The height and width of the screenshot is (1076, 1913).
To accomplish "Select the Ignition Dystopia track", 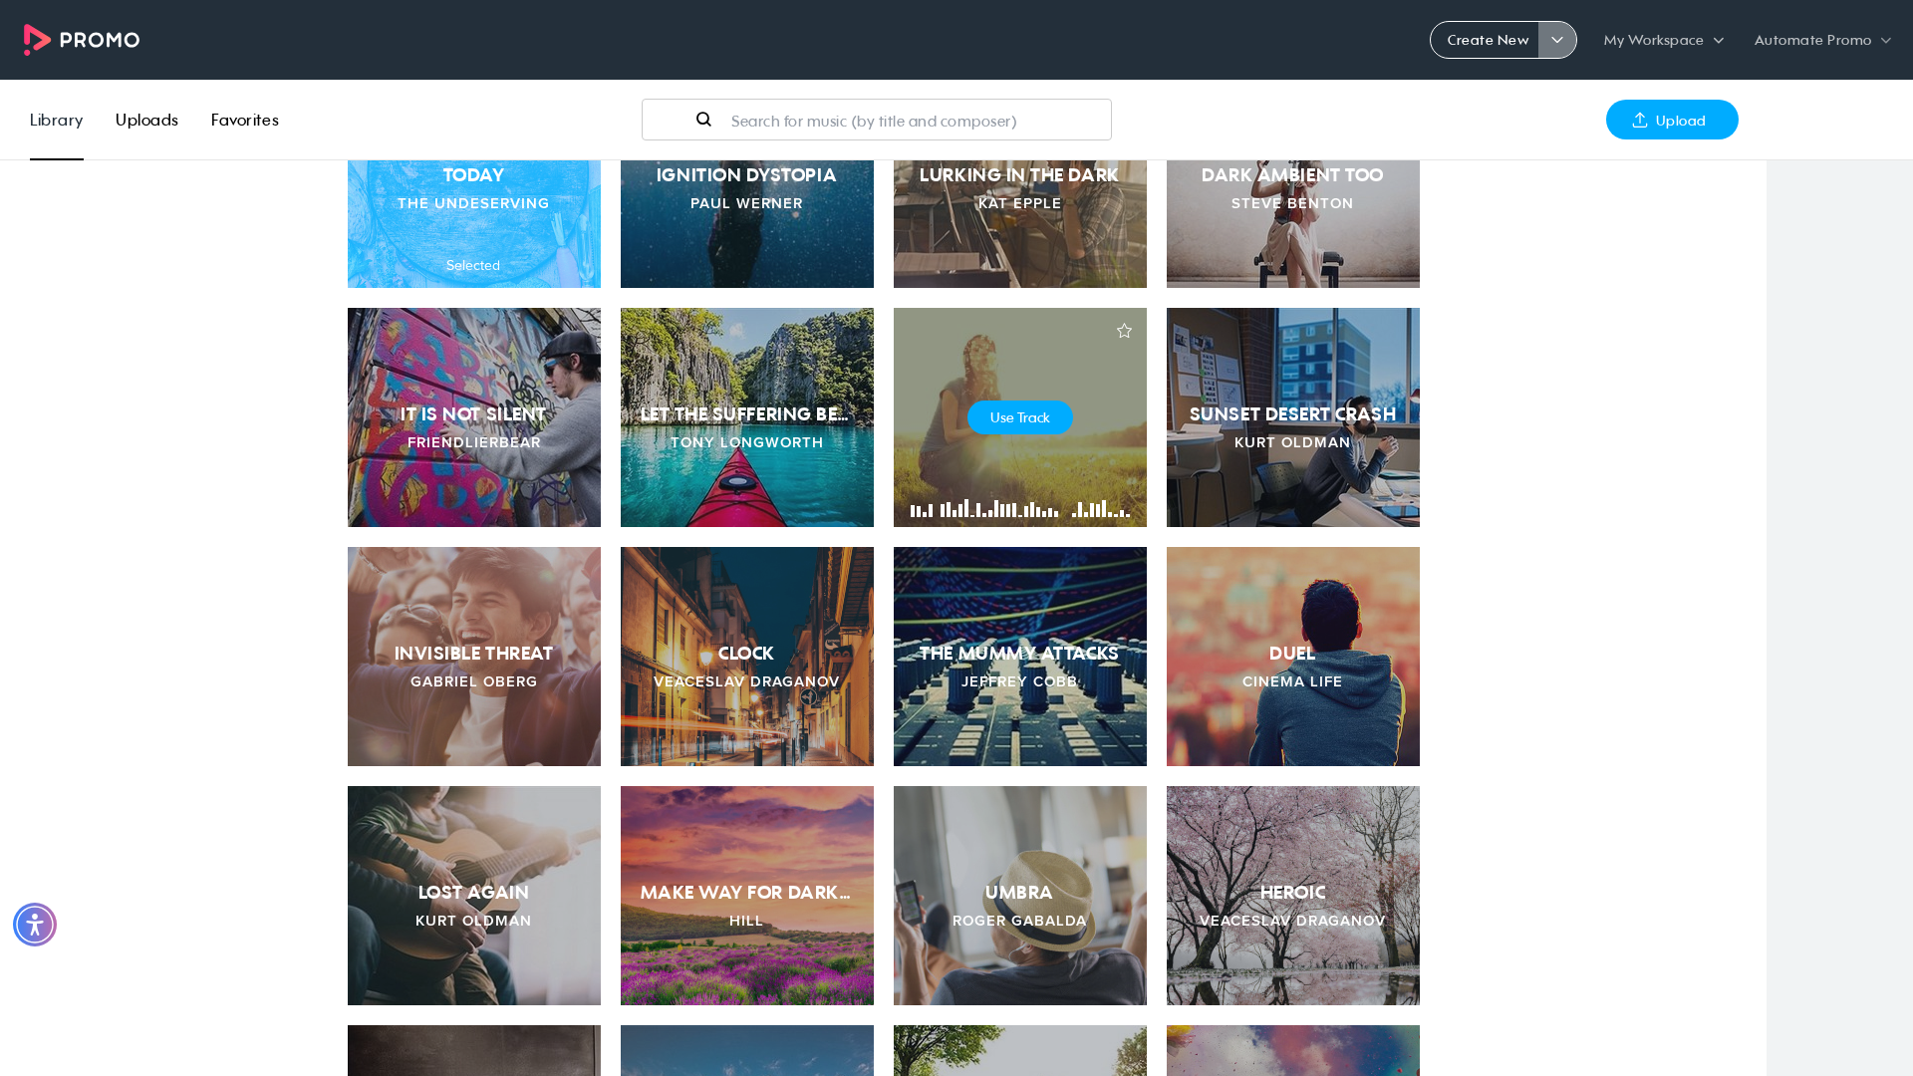I will click(747, 223).
